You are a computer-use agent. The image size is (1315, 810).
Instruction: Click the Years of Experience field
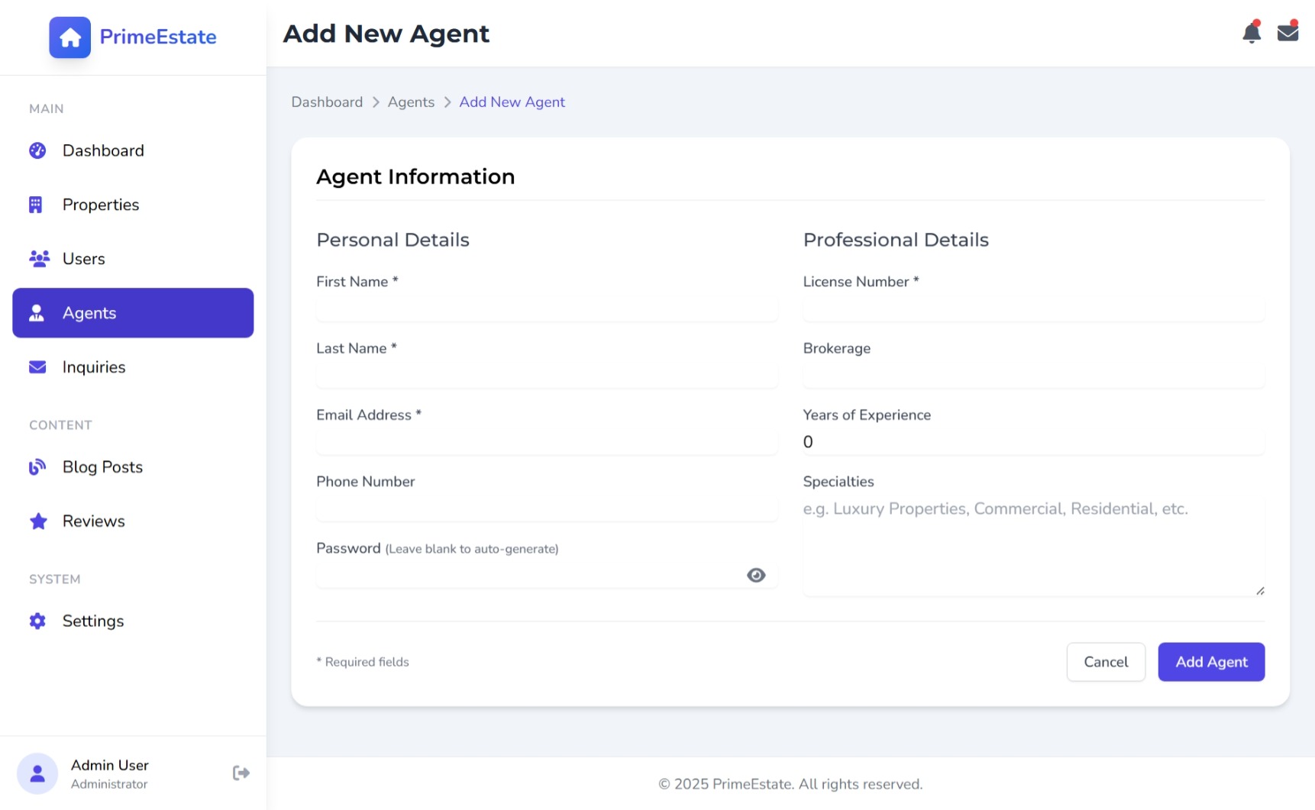1032,442
